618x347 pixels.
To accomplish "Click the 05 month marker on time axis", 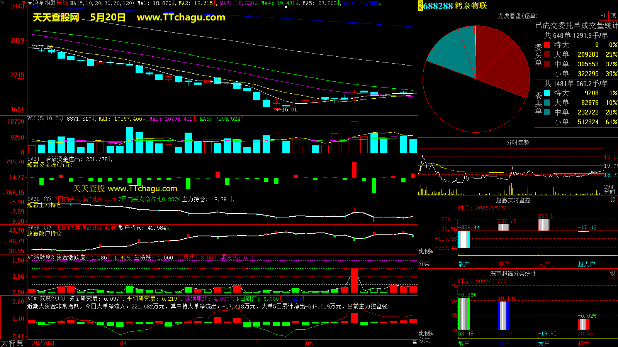I will point(309,343).
